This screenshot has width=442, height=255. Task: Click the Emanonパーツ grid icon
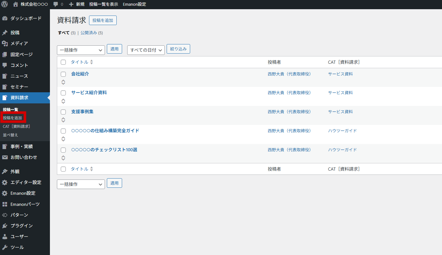[x=5, y=204]
